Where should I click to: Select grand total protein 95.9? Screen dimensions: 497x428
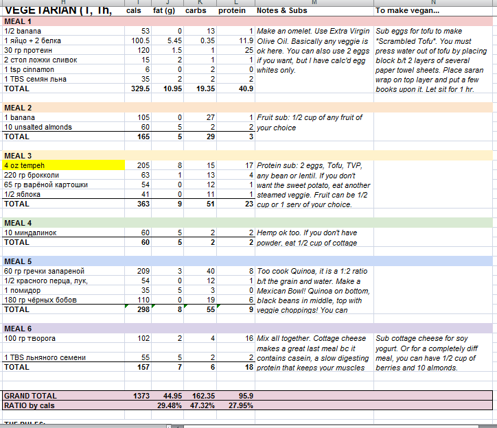point(236,396)
